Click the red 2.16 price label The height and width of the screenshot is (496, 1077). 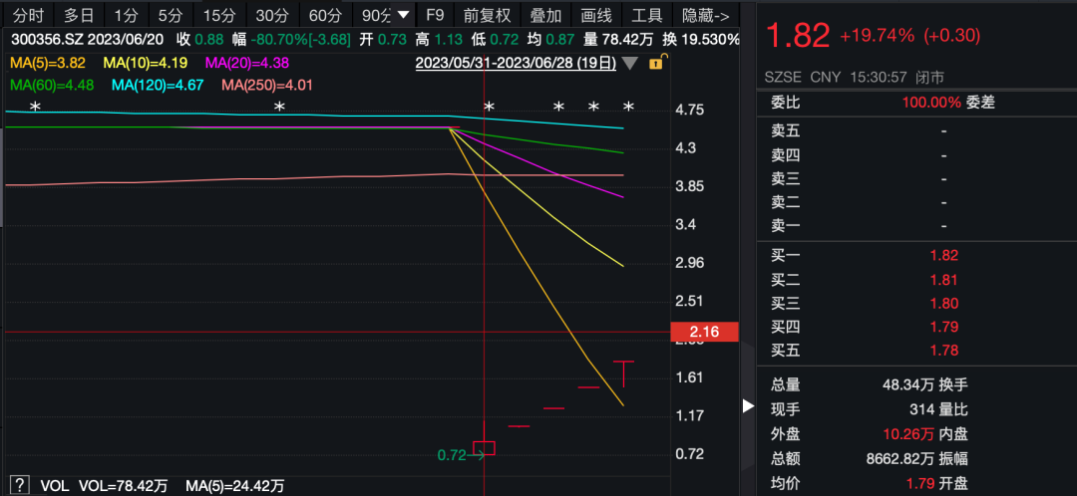coord(710,332)
